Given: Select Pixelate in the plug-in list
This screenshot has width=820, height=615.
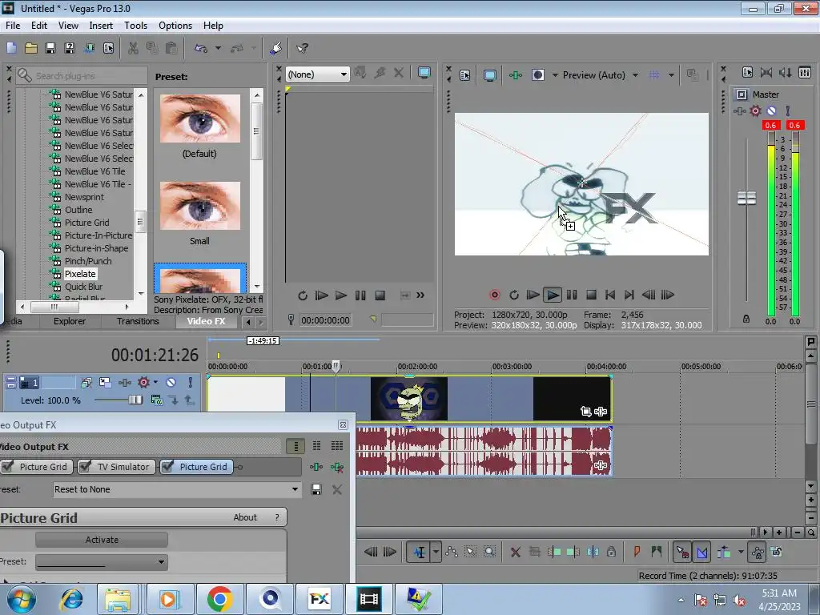Looking at the screenshot, I should coord(80,274).
